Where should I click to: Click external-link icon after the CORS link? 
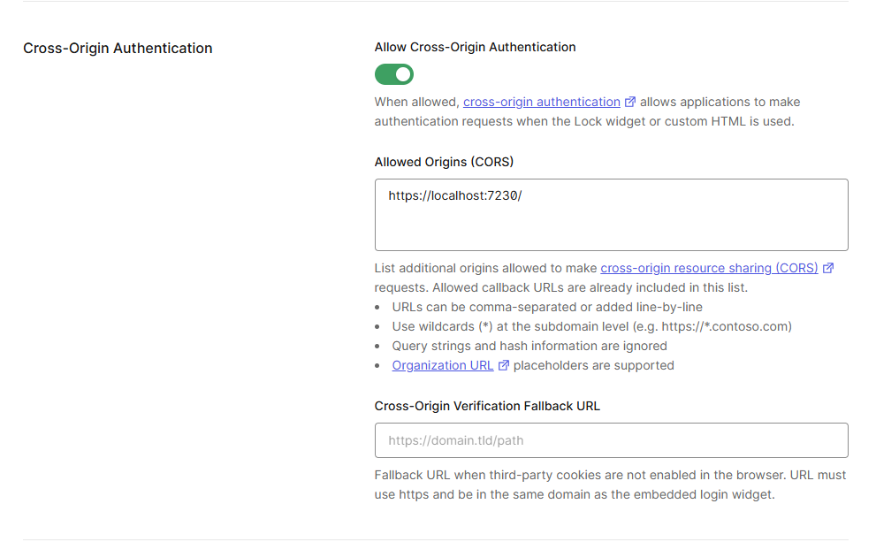pos(828,268)
